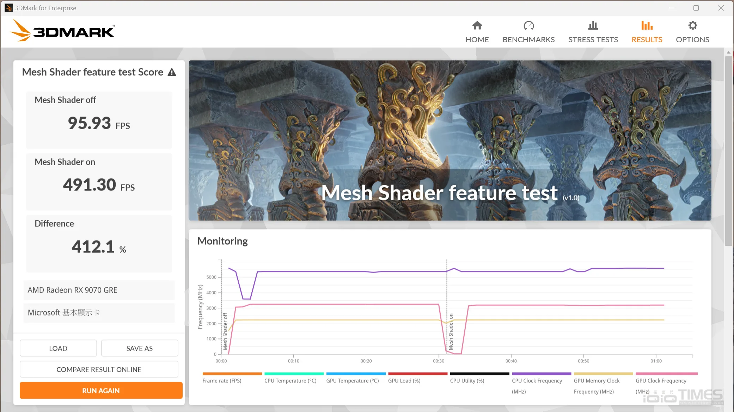Click the benchmarks speedometer icon
The height and width of the screenshot is (412, 734).
pyautogui.click(x=529, y=25)
